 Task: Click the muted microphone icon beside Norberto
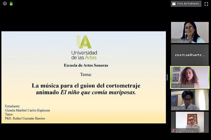point(173,131)
